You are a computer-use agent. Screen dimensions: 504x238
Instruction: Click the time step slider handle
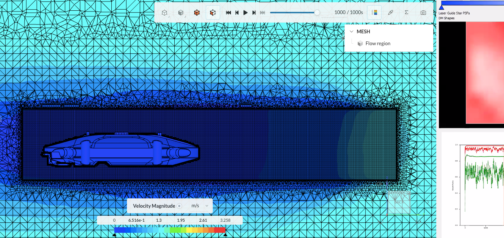pos(317,13)
